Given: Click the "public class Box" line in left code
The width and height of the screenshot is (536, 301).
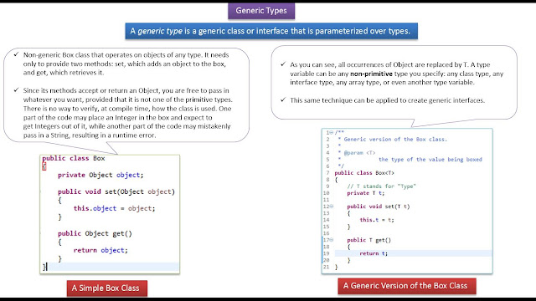Looking at the screenshot, I should (74, 158).
